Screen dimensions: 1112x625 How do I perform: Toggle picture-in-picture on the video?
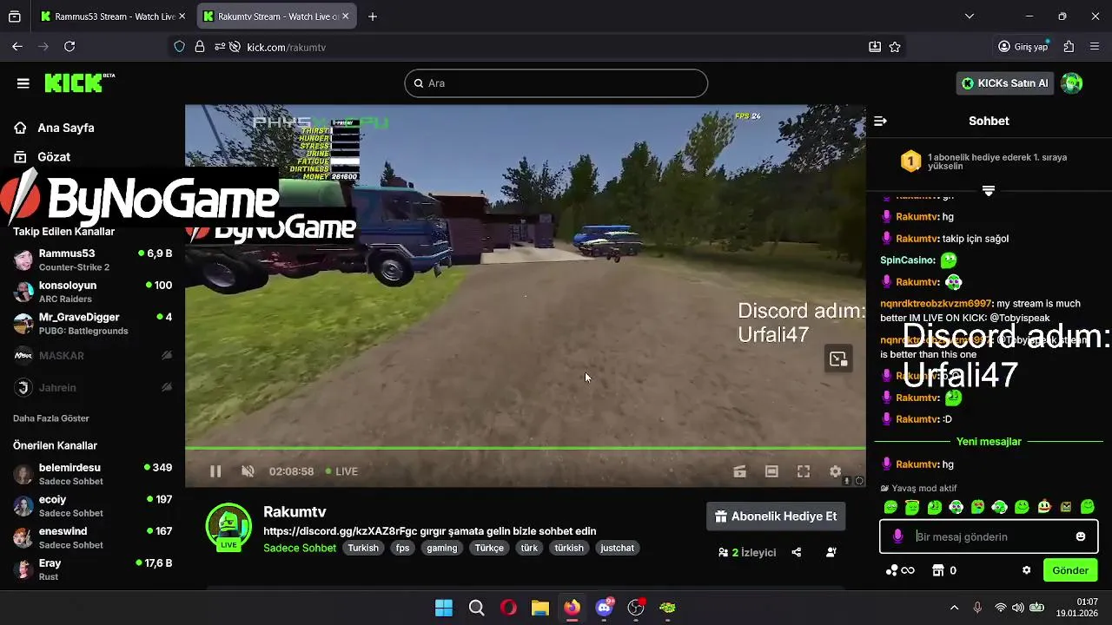pyautogui.click(x=838, y=359)
